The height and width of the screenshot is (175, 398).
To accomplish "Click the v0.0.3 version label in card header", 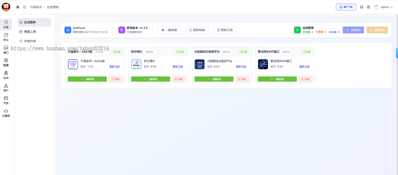I will [227, 52].
